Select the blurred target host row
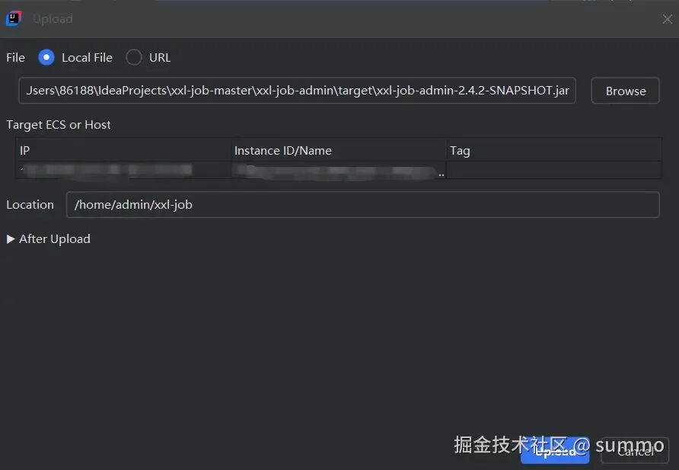Image resolution: width=679 pixels, height=470 pixels. 339,170
